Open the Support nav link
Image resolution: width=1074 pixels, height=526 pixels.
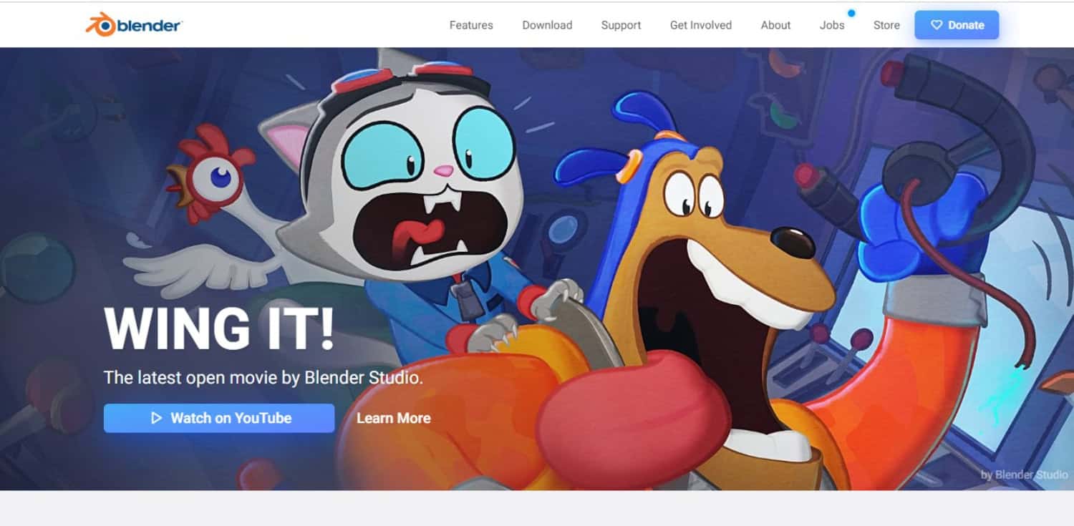(621, 25)
